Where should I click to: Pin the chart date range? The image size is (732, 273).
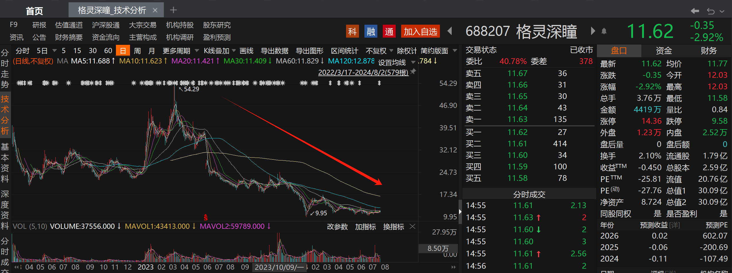[x=413, y=71]
